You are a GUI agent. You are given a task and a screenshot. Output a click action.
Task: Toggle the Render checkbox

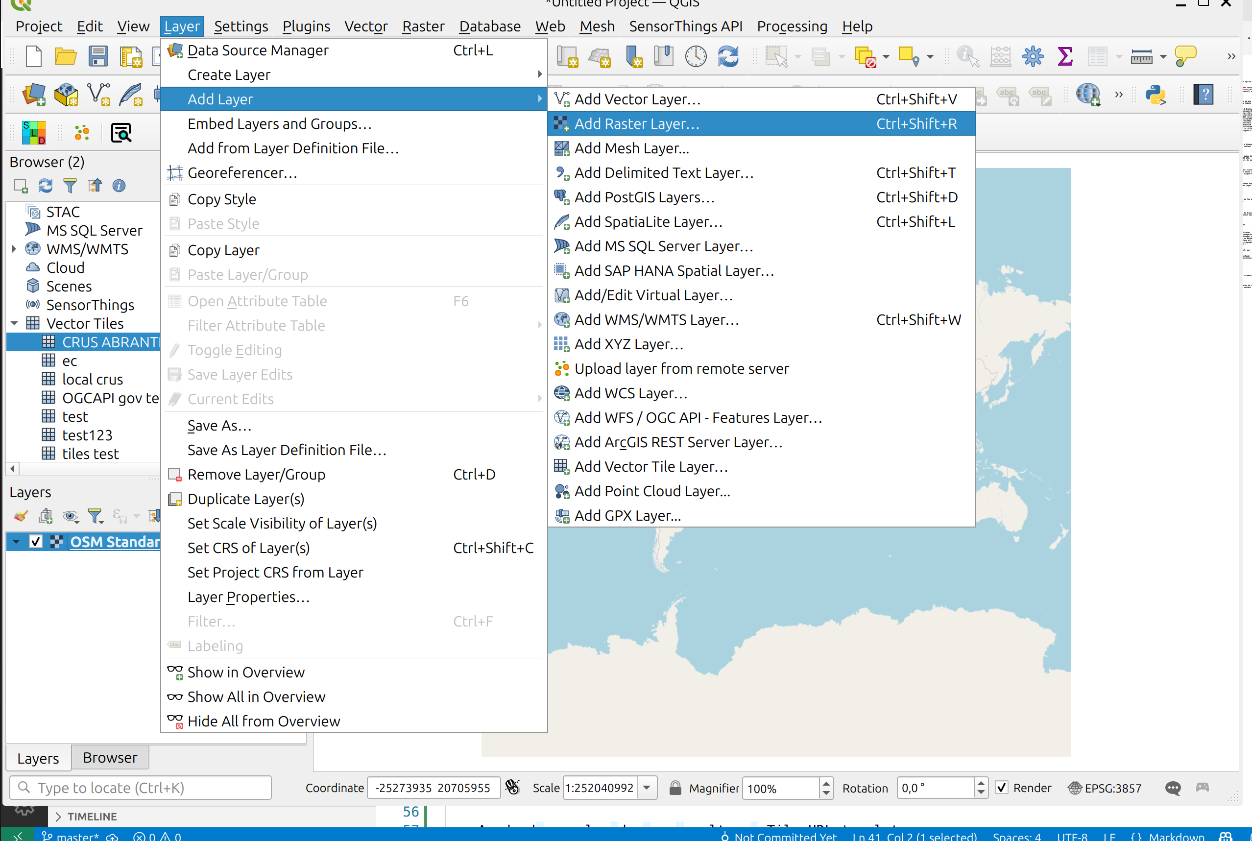(1001, 787)
